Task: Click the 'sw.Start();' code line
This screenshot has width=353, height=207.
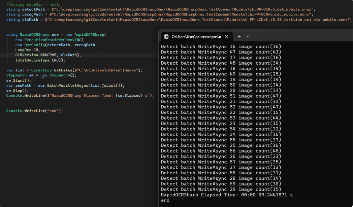Action: pyautogui.click(x=19, y=80)
